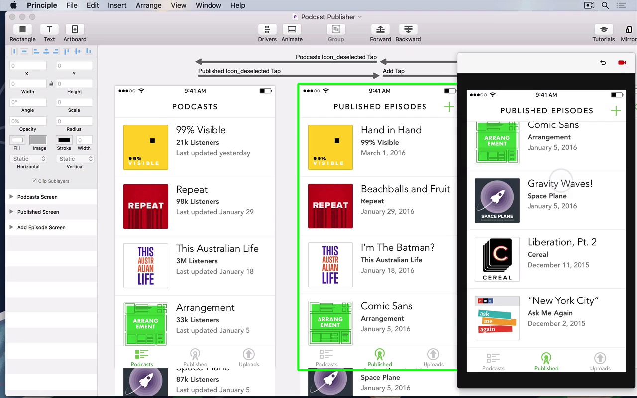This screenshot has height=398, width=637.
Task: Select 'Published Icon_deselected Tap' transition label
Action: (239, 71)
